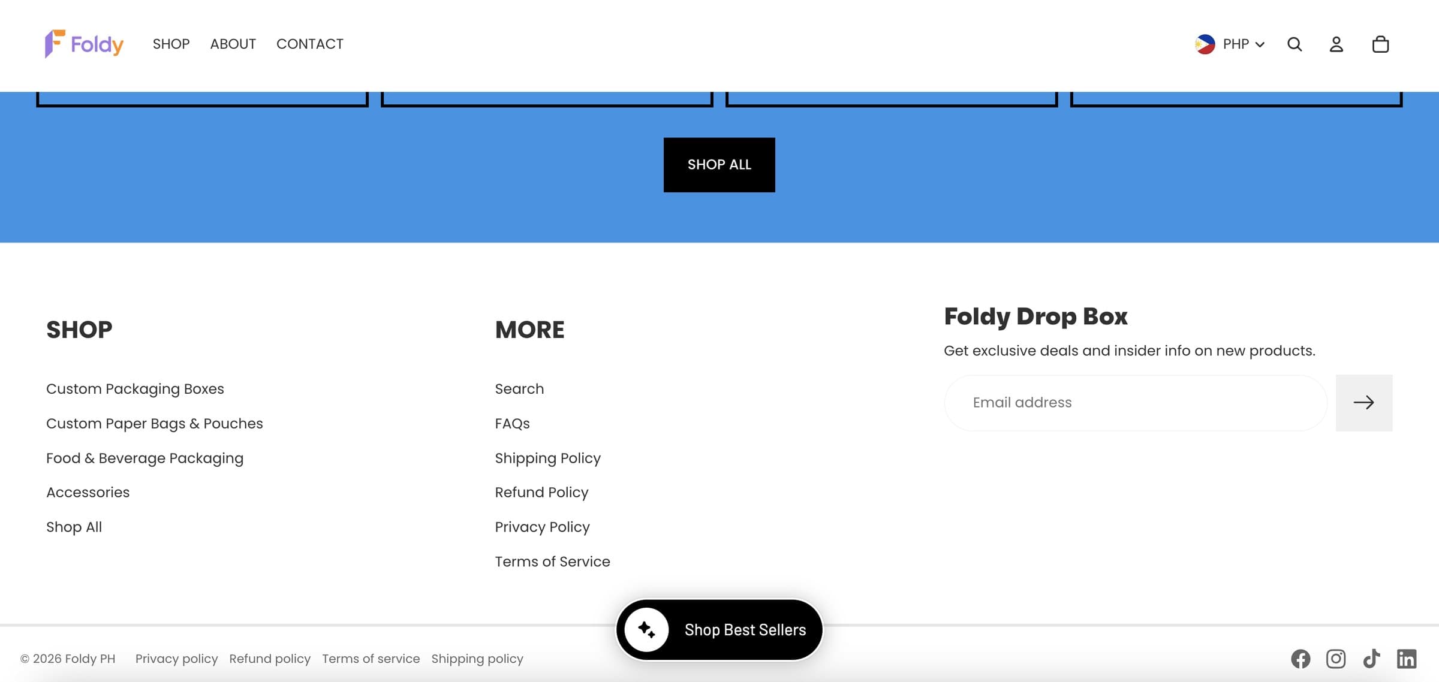This screenshot has width=1439, height=682.
Task: Click Shop Best Sellers floating button
Action: (x=719, y=630)
